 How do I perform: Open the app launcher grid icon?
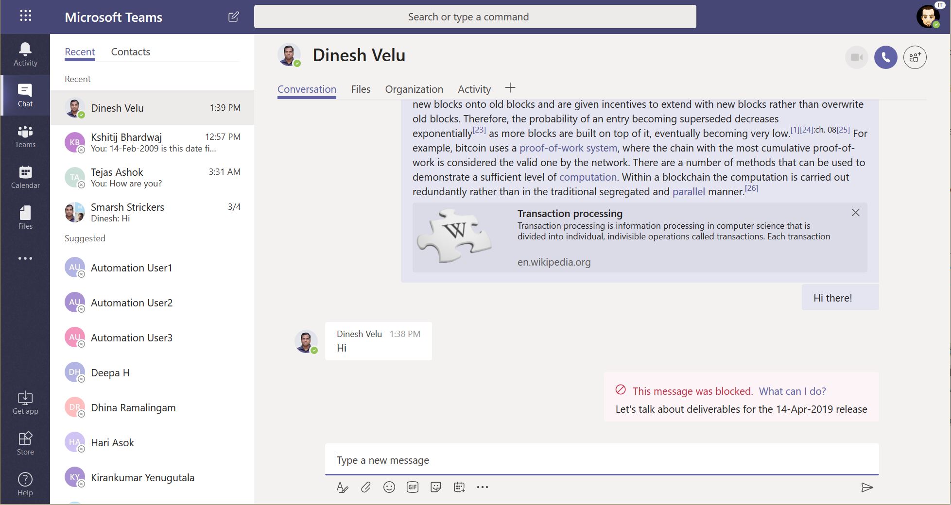pos(25,17)
